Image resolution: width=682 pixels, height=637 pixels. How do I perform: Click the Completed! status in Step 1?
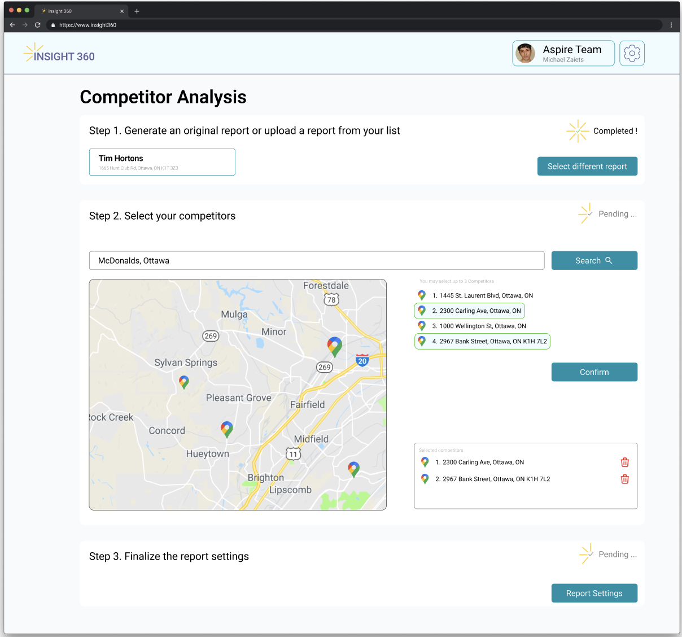(602, 131)
